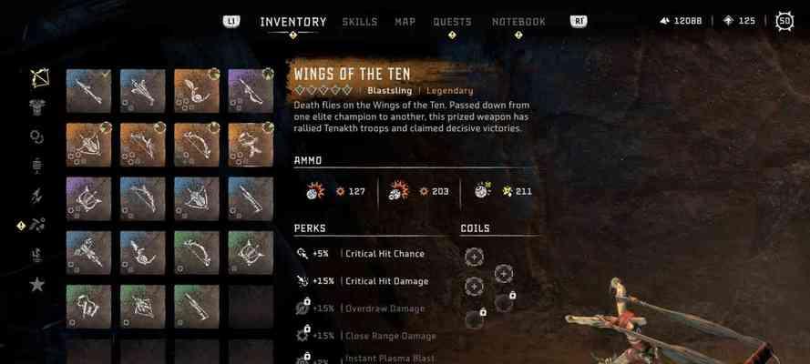Click the R1 shoulder button icon
This screenshot has height=364, width=810.
tap(579, 21)
